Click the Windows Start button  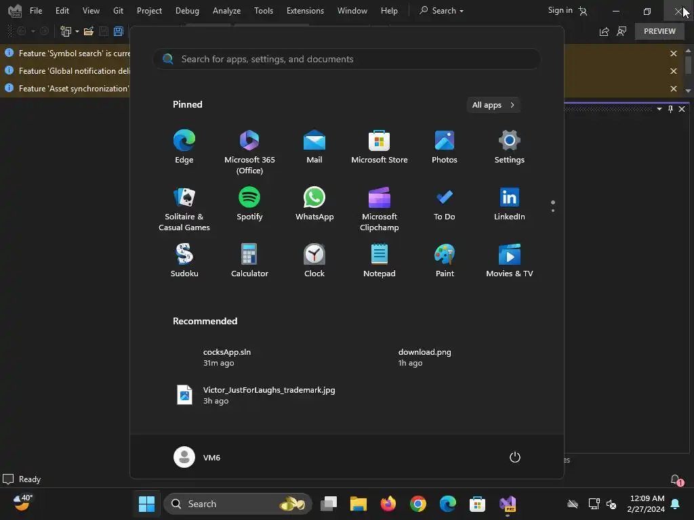[146, 504]
